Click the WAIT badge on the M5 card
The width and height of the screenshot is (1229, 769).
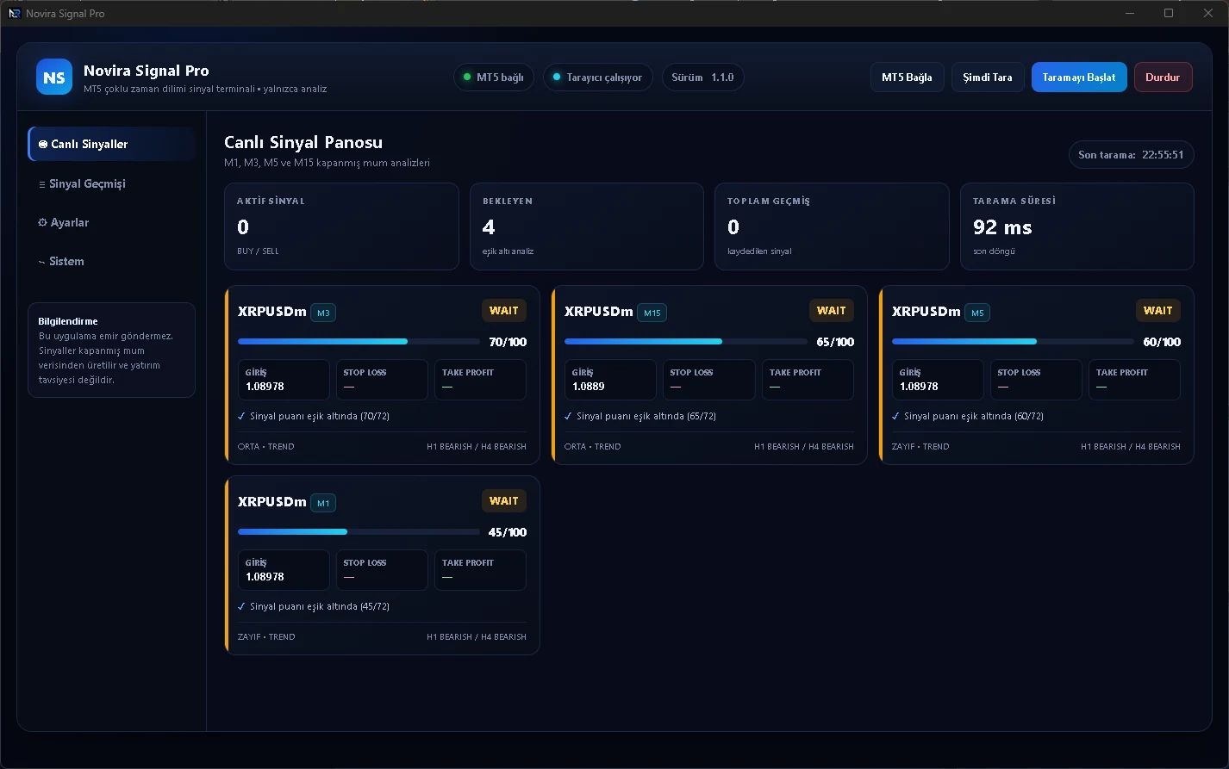click(x=1158, y=311)
